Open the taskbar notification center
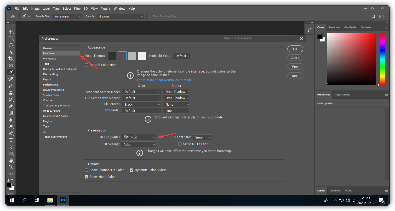 pyautogui.click(x=381, y=200)
